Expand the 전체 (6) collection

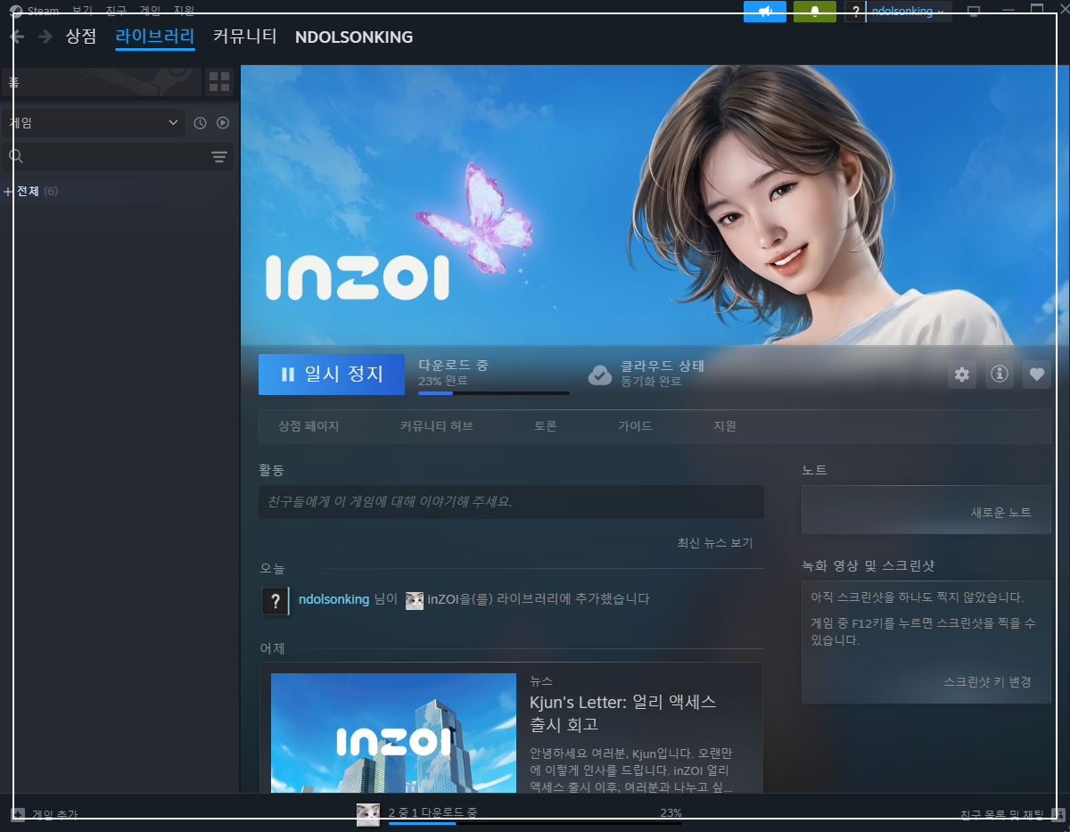pos(9,192)
